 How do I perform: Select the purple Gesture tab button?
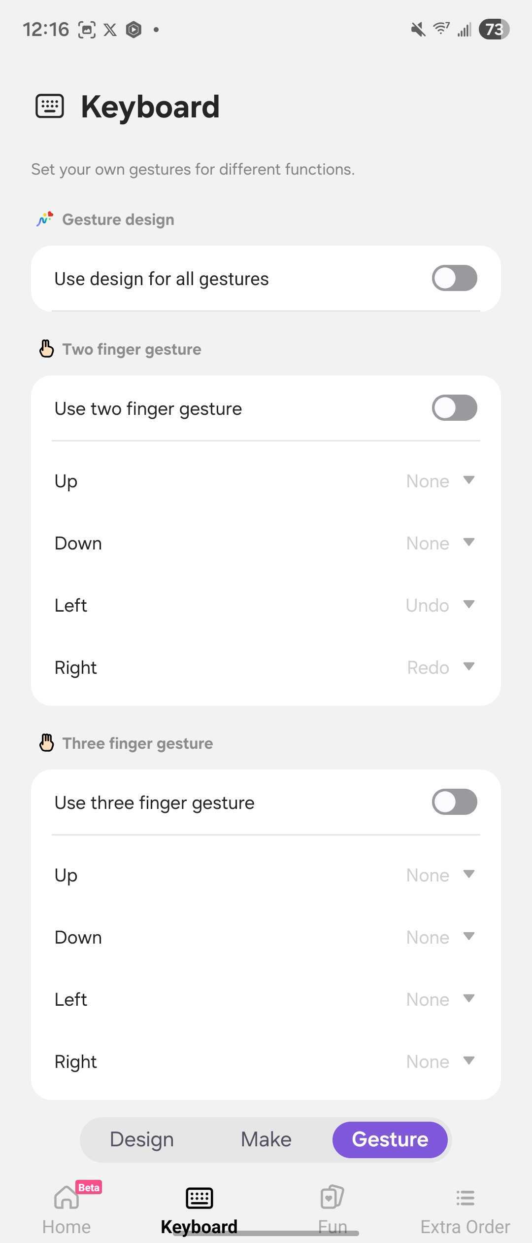pos(390,1139)
